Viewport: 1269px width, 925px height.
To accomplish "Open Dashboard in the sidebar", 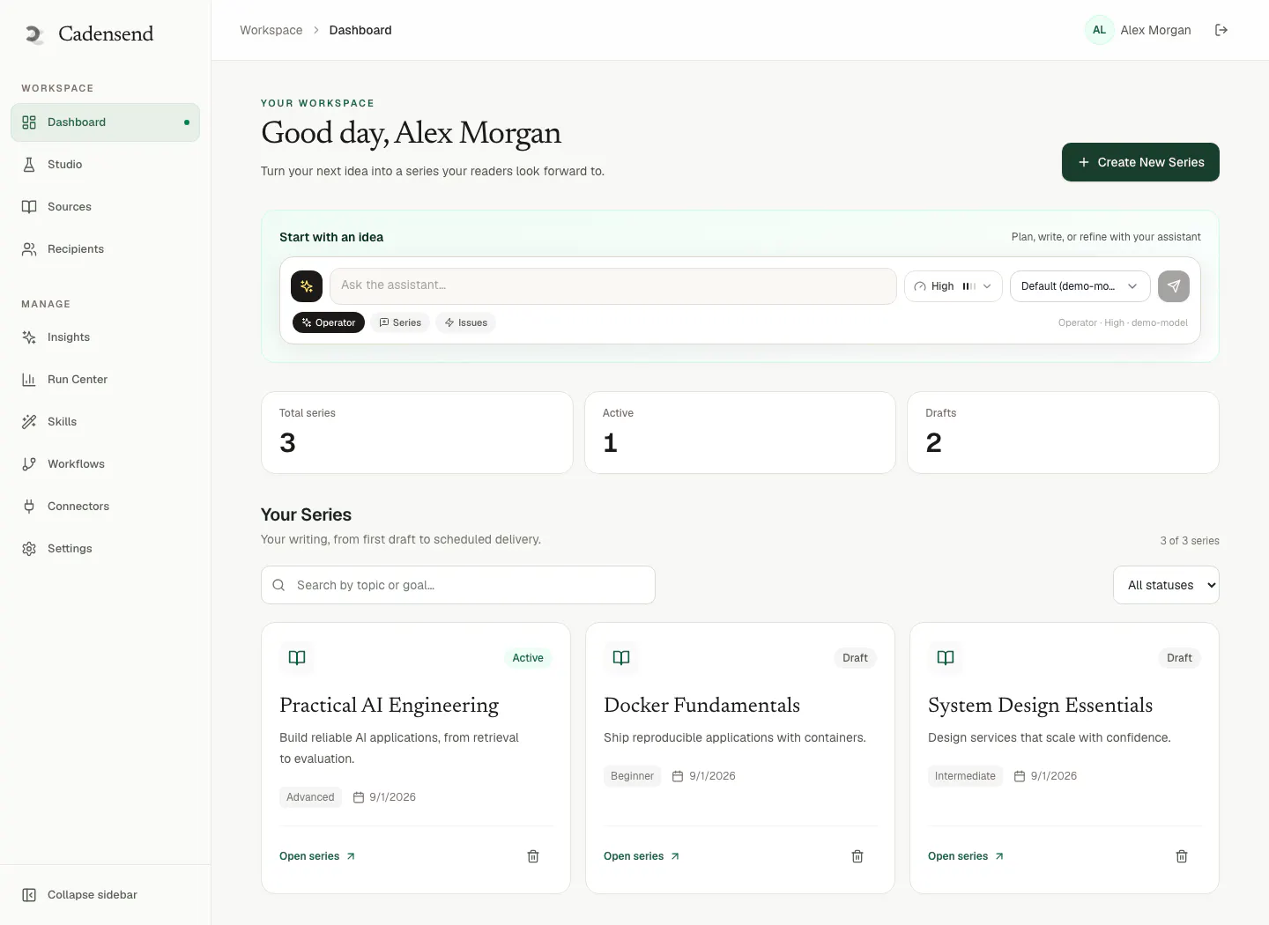I will click(105, 122).
